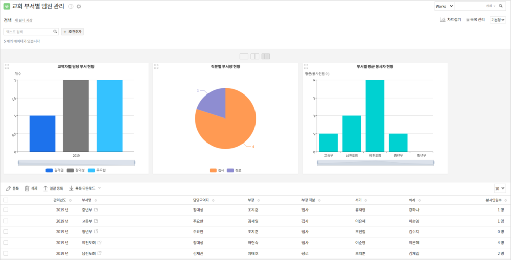
Task: Click the bulk register (일괄 등록) upload icon
Action: click(45, 188)
